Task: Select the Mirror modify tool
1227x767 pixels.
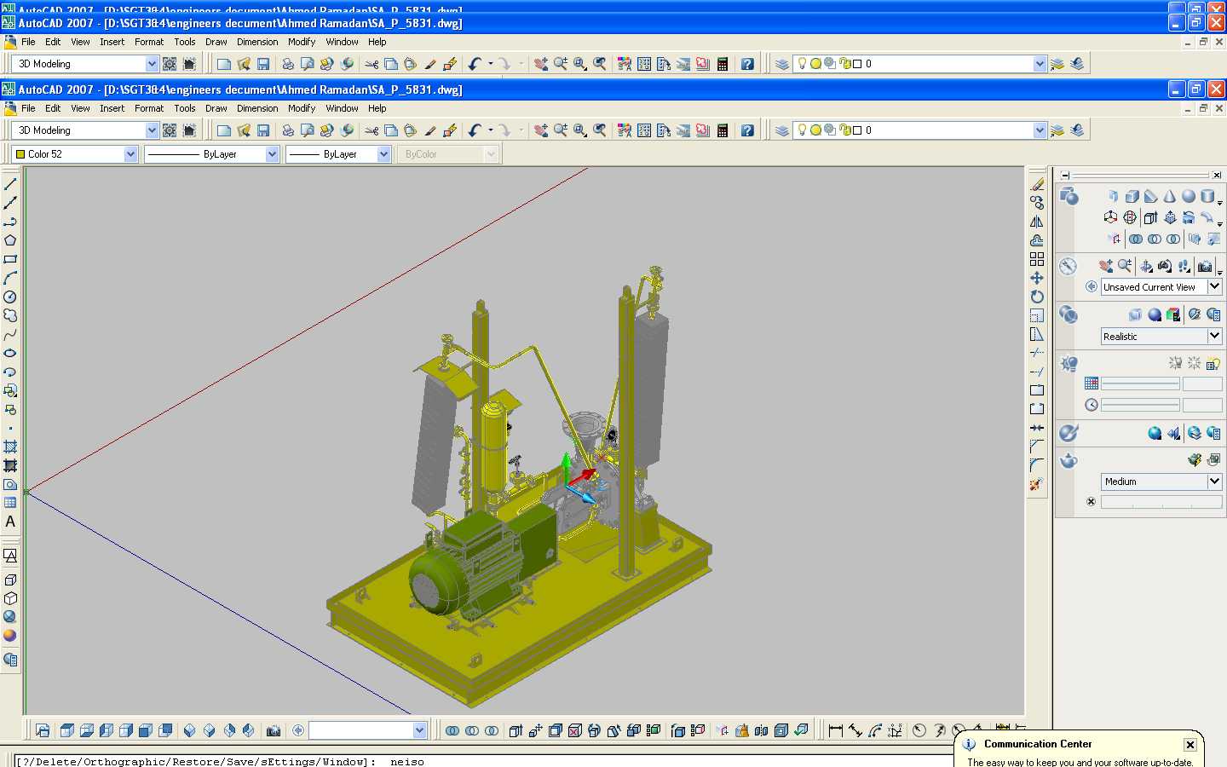Action: click(x=1037, y=222)
